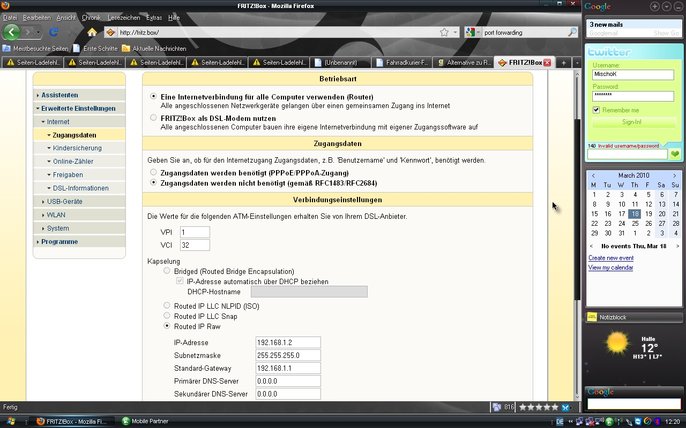Open the Lesezeichen menu
This screenshot has width=686, height=428.
(x=123, y=18)
